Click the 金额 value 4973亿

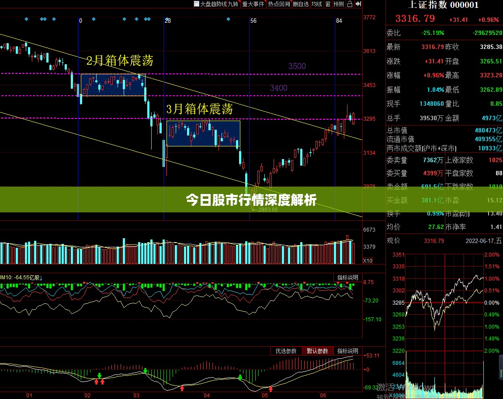[492, 118]
